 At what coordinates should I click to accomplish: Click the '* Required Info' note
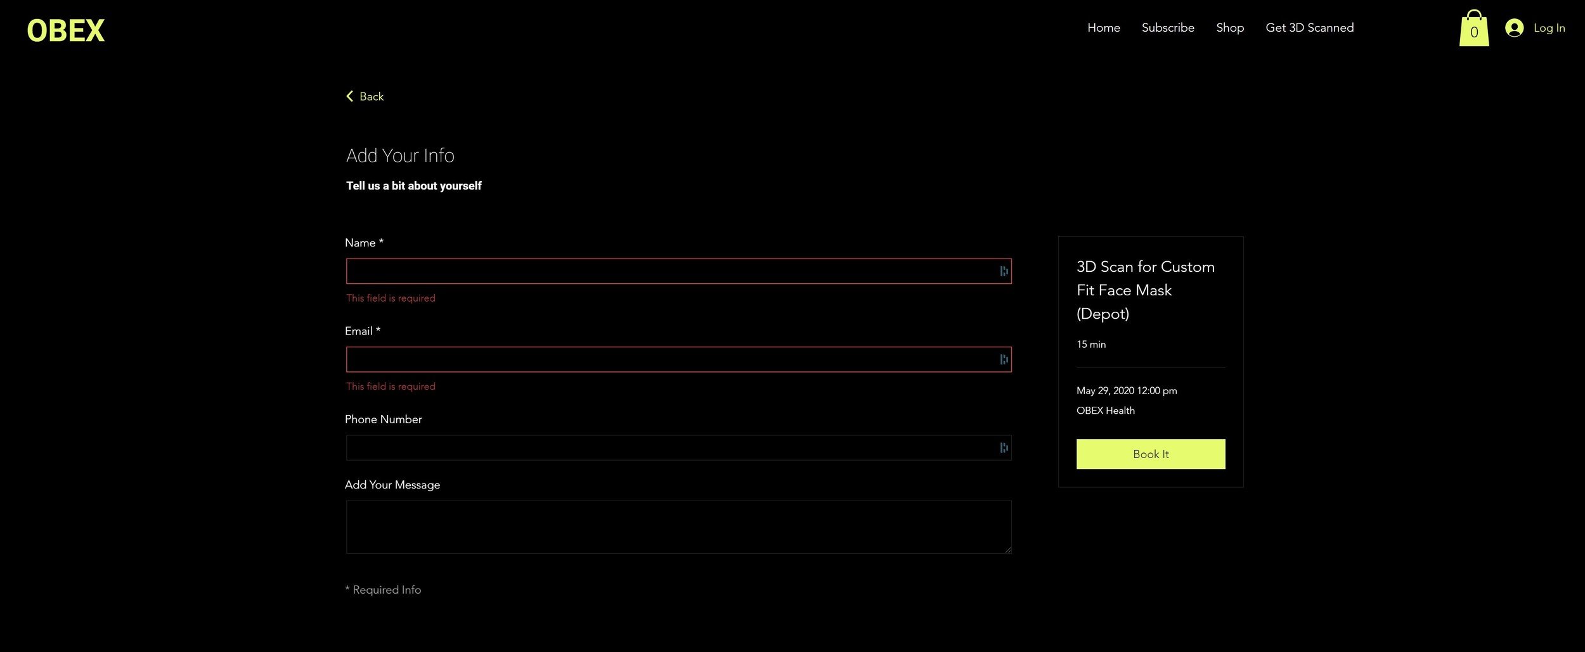(383, 590)
